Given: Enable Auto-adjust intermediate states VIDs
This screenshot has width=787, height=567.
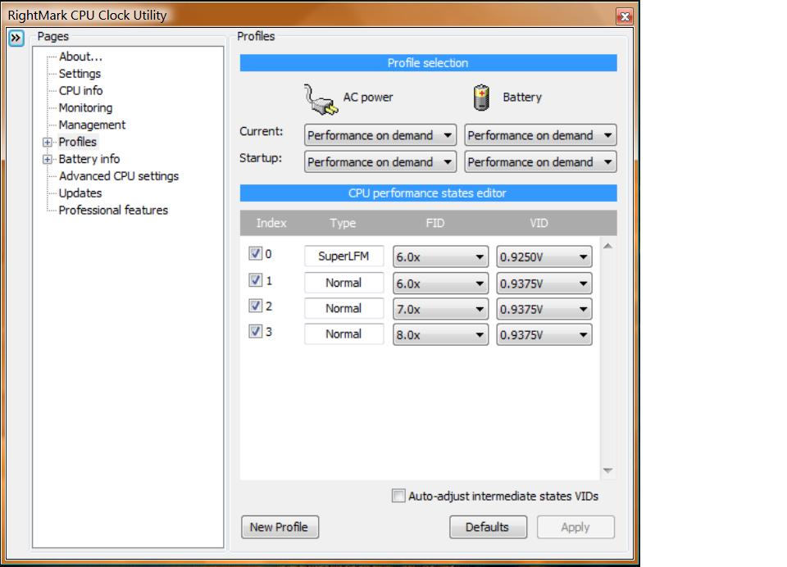Looking at the screenshot, I should [398, 496].
